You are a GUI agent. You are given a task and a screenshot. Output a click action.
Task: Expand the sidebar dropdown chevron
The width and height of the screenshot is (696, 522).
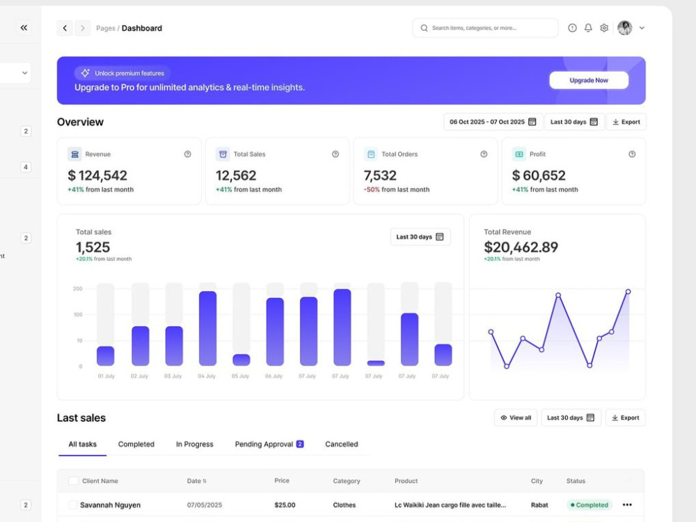coord(25,73)
